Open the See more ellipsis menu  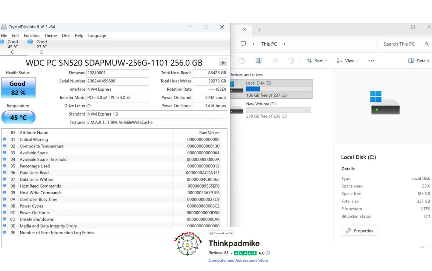[x=371, y=61]
